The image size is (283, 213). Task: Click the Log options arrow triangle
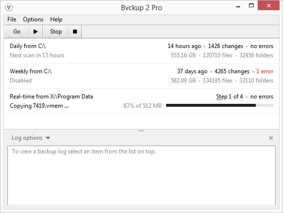coord(48,138)
